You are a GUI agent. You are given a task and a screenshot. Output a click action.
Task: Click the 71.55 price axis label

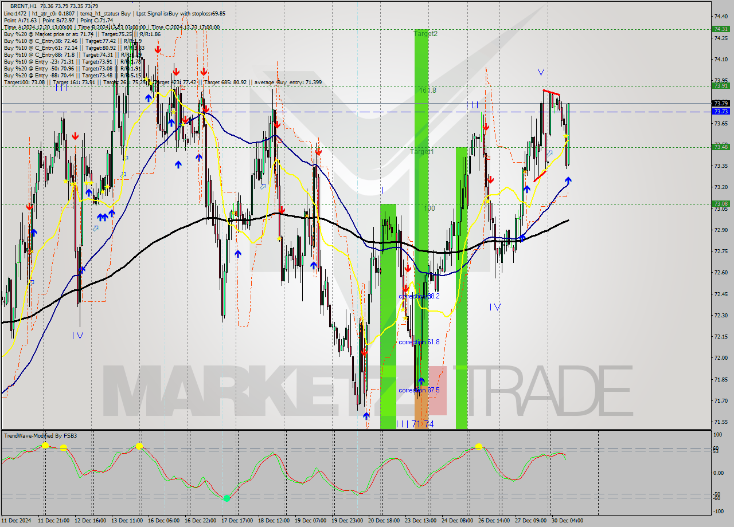pos(721,422)
